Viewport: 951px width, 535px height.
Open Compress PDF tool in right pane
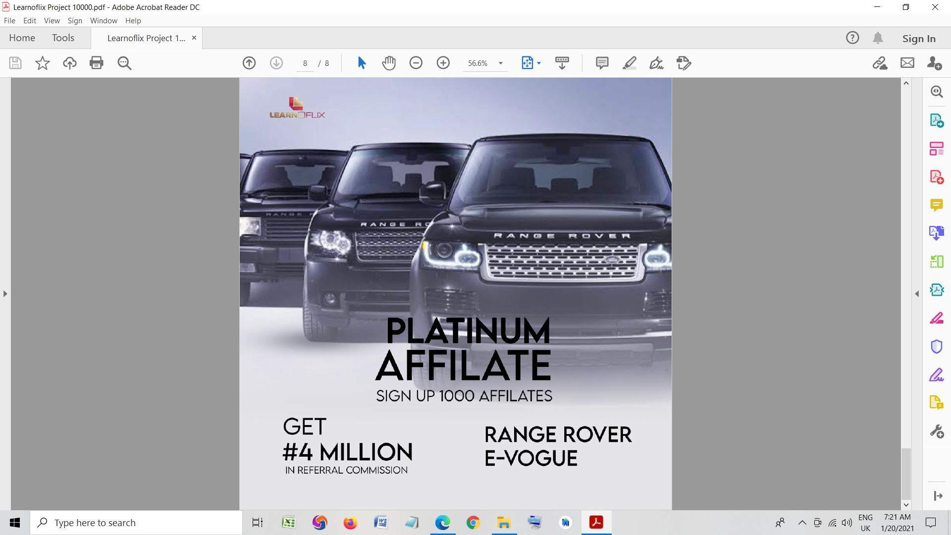[937, 290]
